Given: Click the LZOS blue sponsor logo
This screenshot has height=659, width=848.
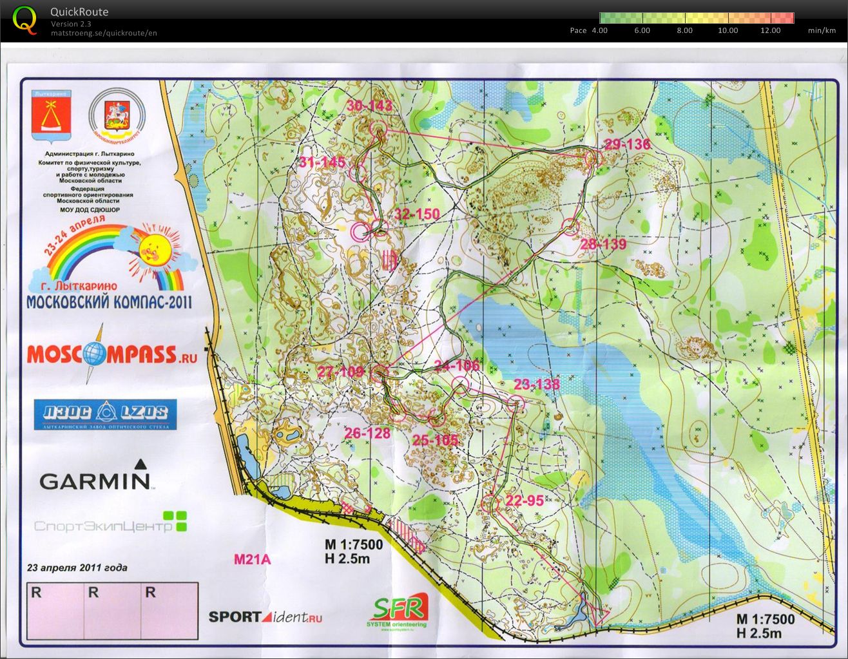Looking at the screenshot, I should coord(105,415).
